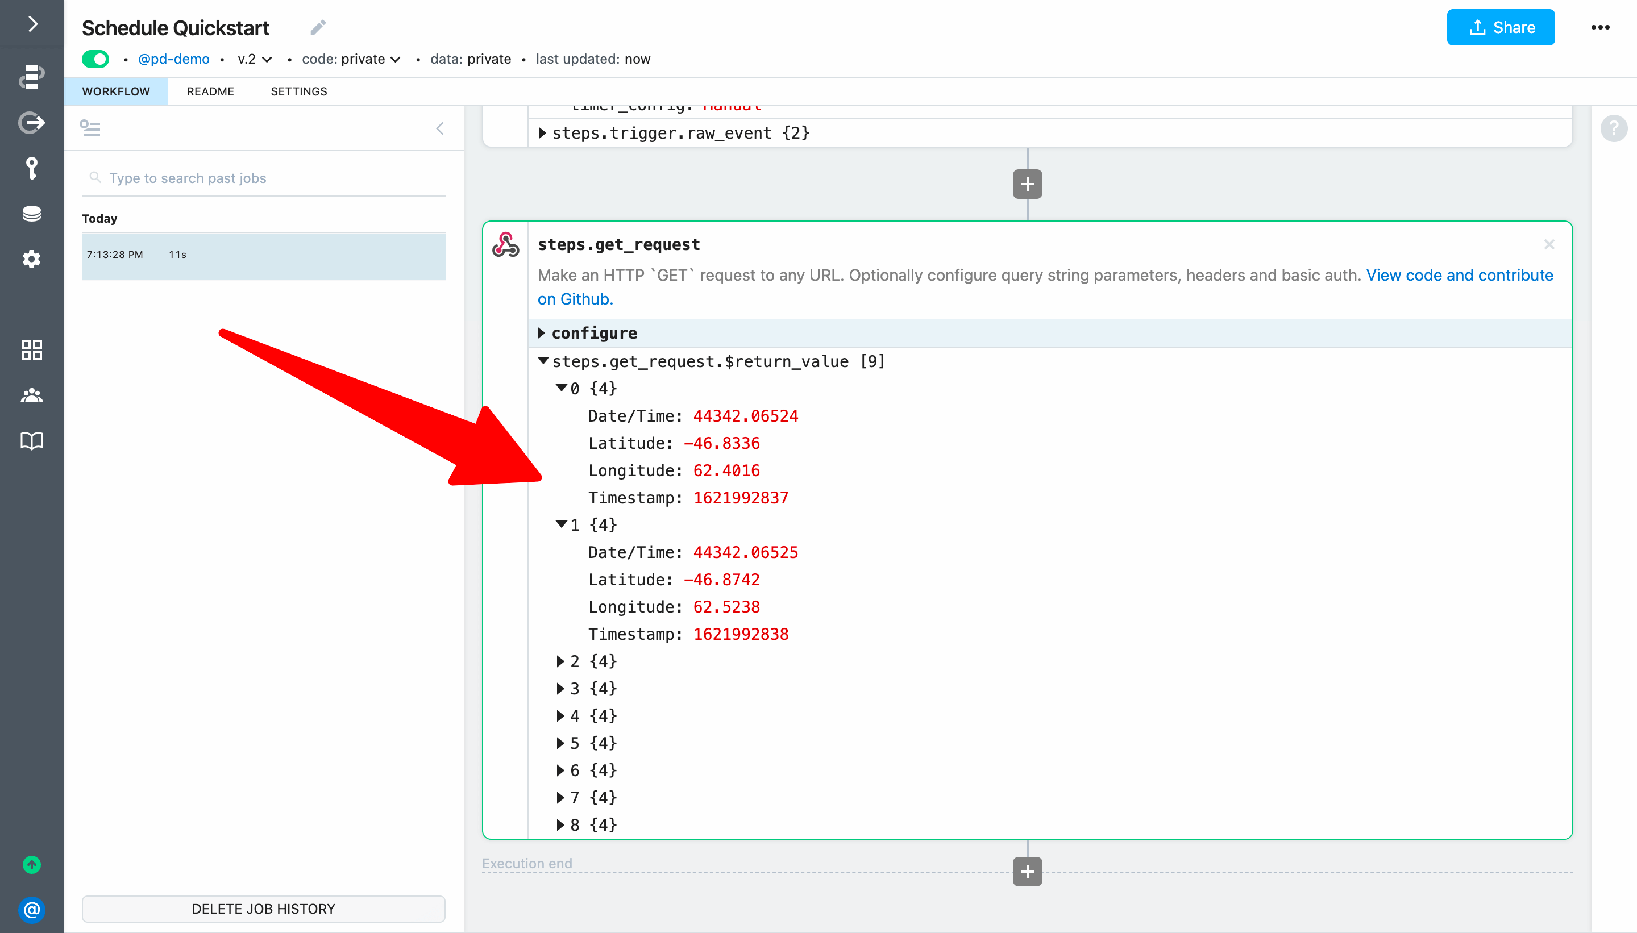Click the Share button
Screen dimensions: 1637x933
pos(1500,27)
